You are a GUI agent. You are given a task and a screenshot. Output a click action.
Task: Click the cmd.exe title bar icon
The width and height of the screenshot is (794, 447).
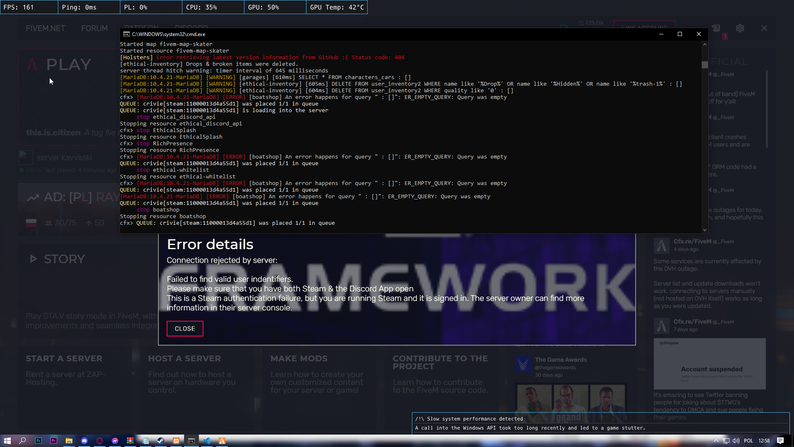click(126, 34)
